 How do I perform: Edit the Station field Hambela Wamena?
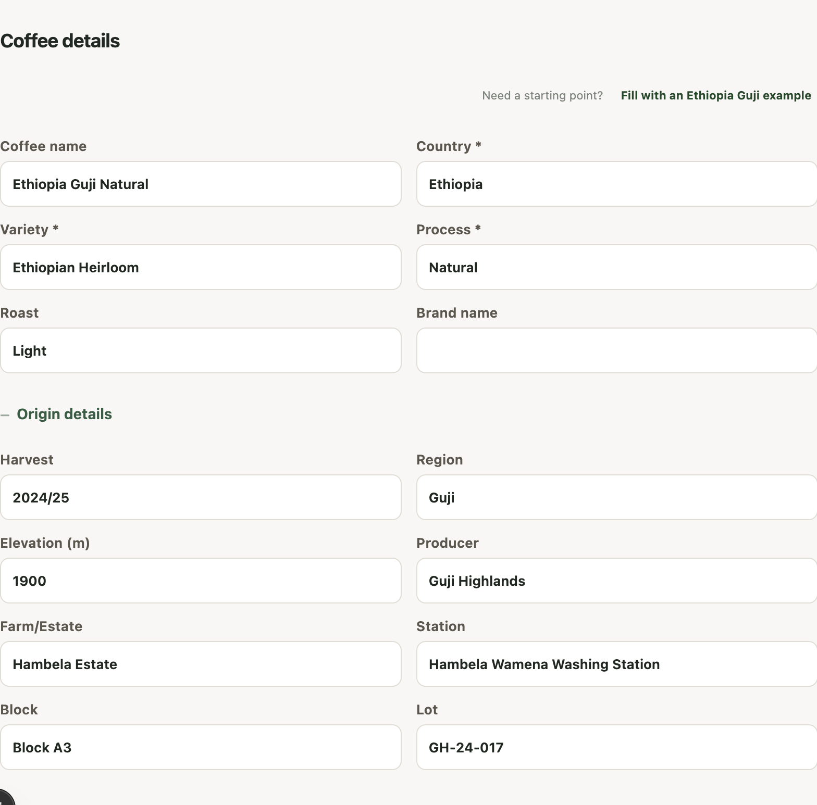coord(616,664)
